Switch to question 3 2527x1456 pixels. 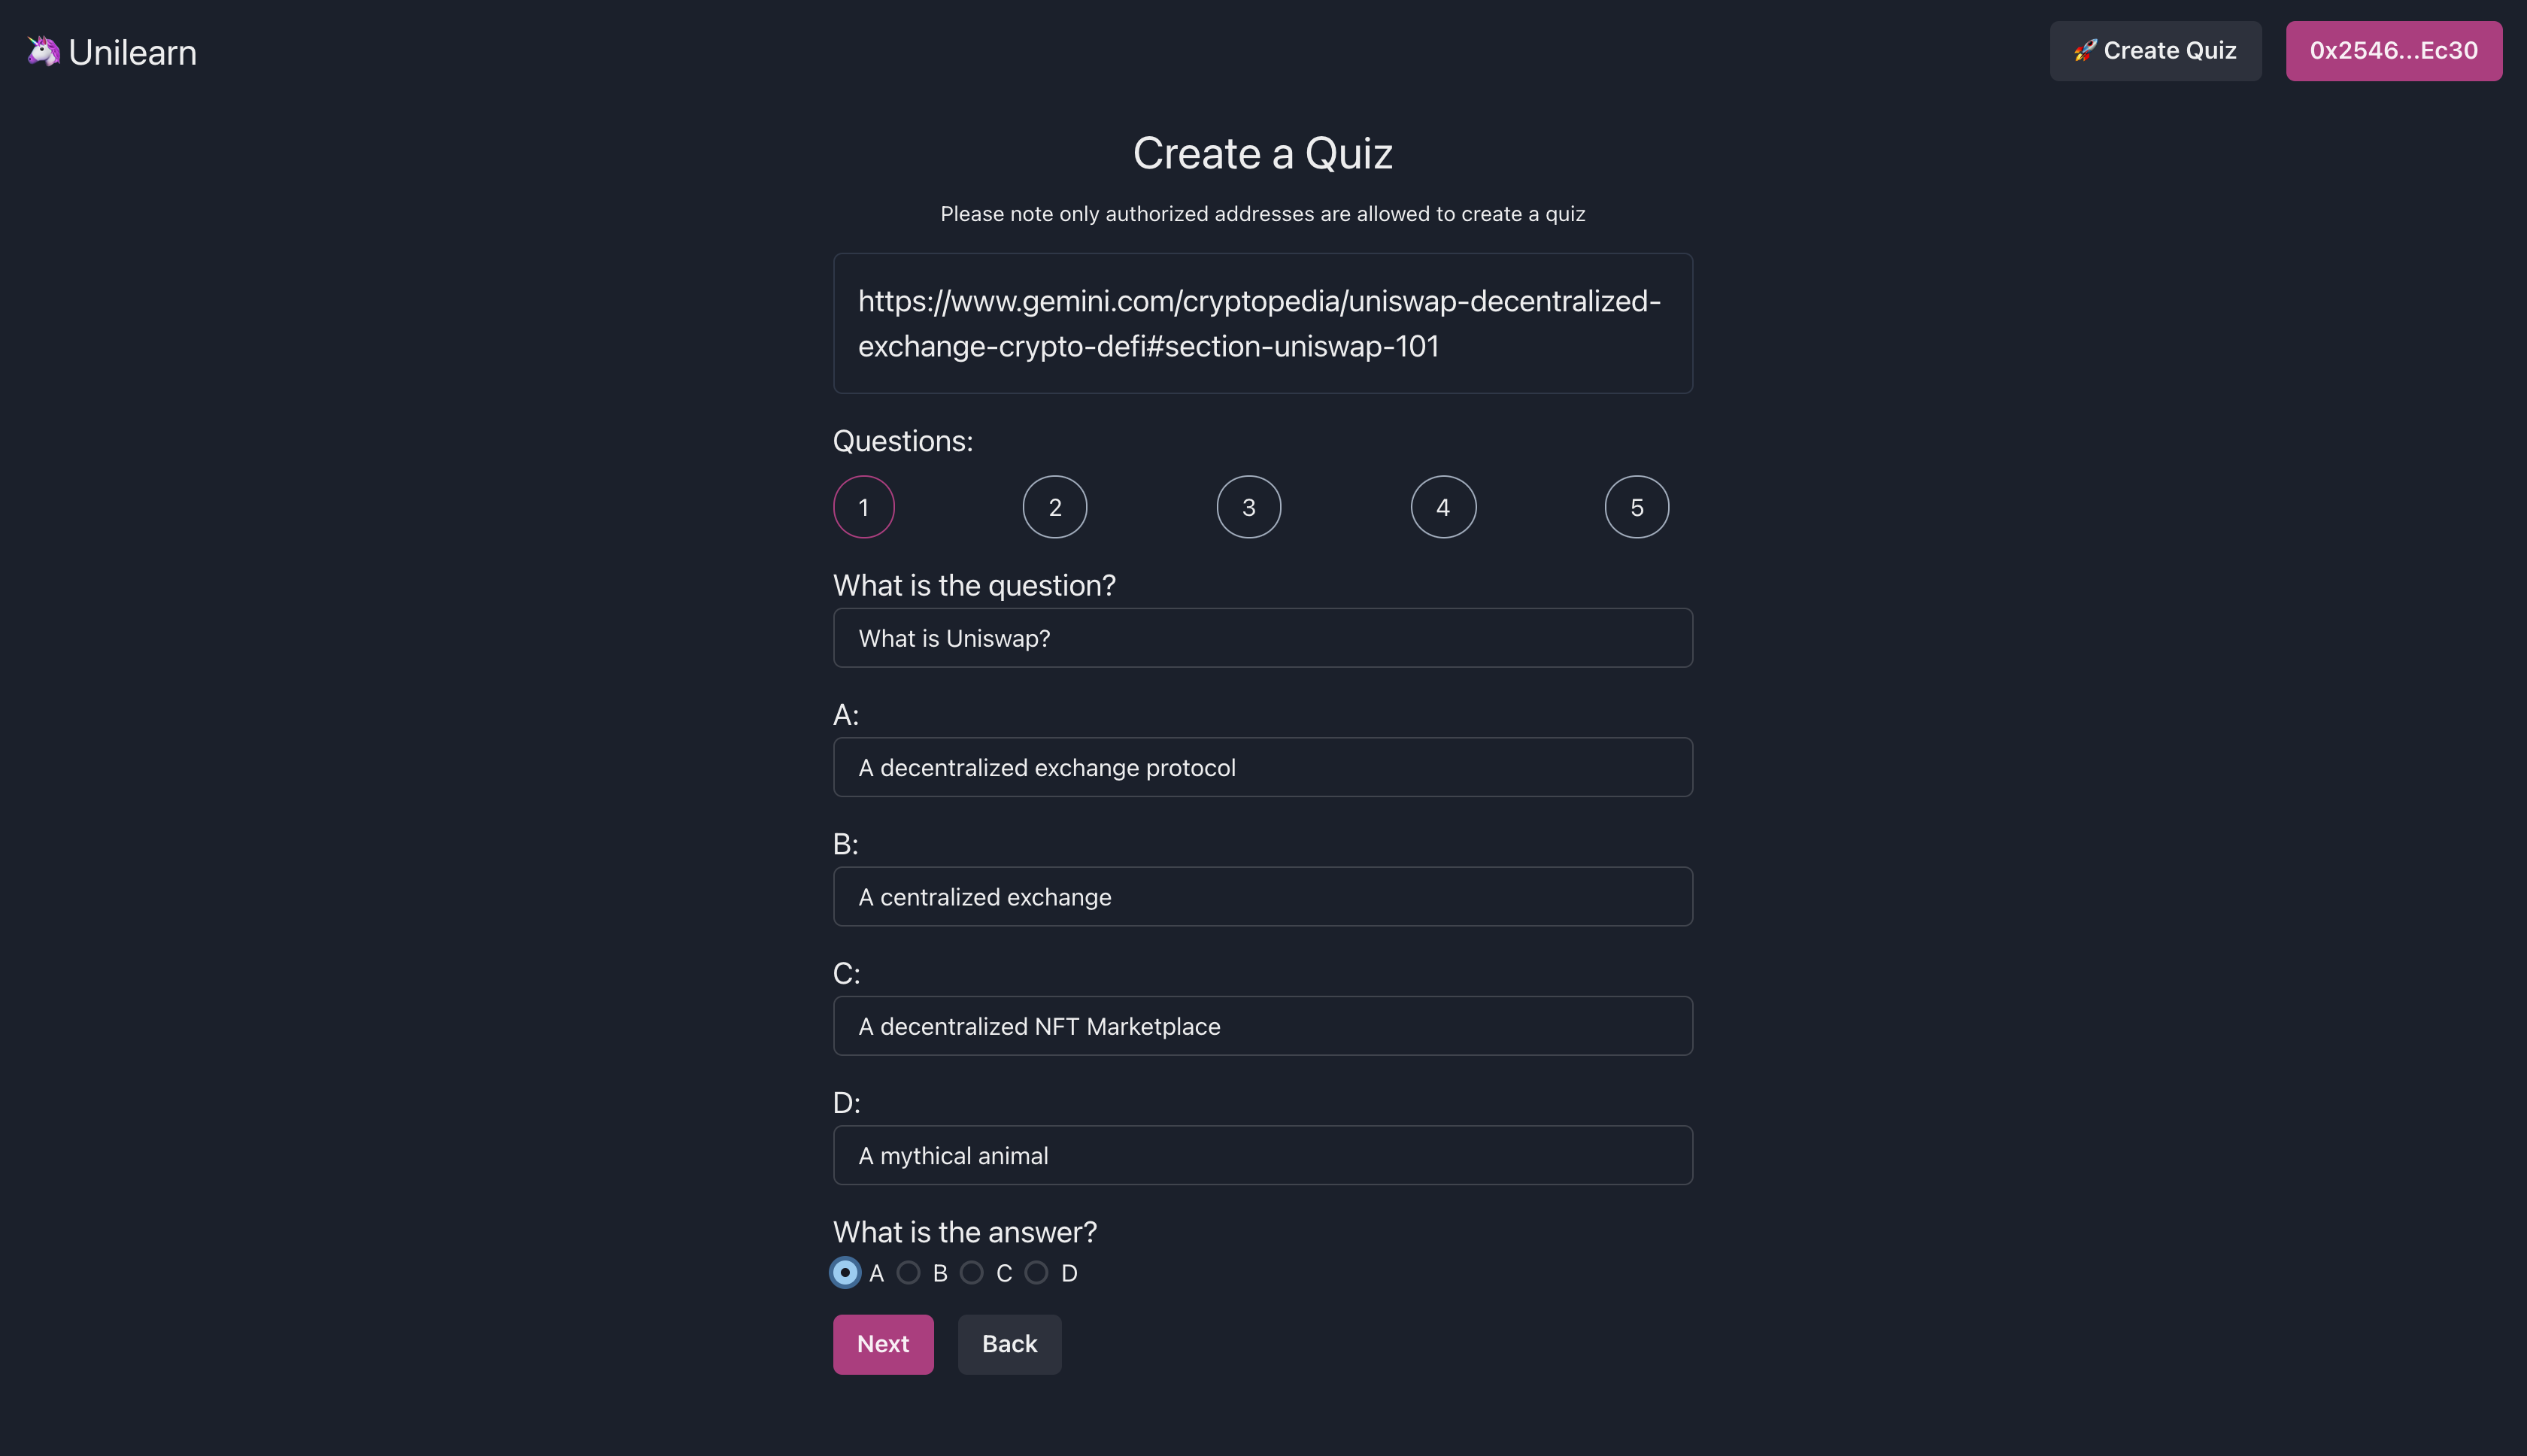[1248, 506]
